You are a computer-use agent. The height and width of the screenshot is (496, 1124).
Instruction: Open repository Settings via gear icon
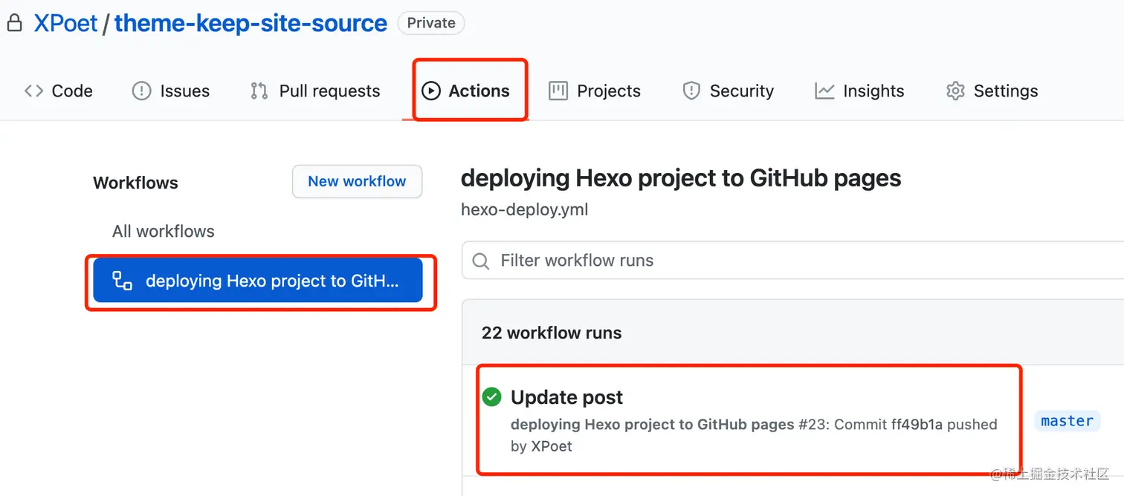(955, 91)
